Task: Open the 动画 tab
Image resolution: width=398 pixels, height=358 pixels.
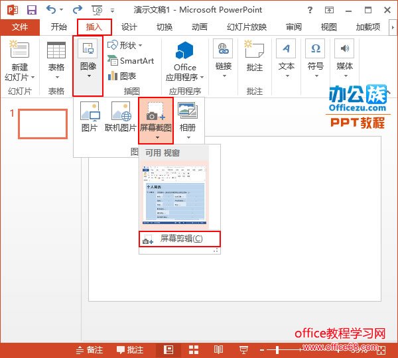Action: click(x=200, y=27)
